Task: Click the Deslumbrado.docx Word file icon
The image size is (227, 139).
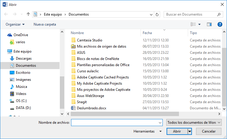Action: (x=73, y=108)
